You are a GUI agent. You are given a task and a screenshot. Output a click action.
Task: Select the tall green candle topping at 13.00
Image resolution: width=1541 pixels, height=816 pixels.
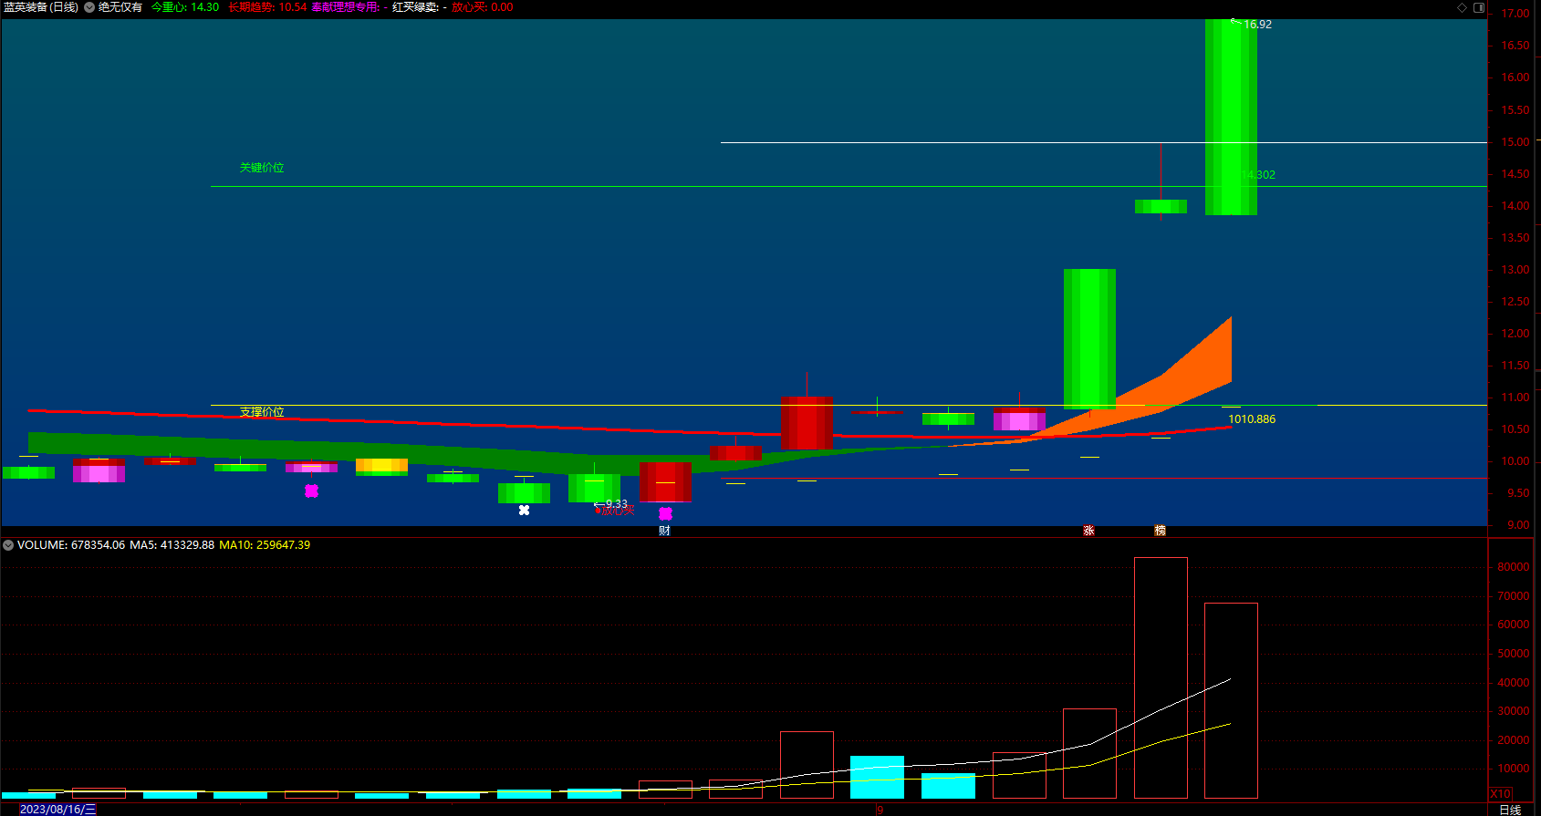1089,339
